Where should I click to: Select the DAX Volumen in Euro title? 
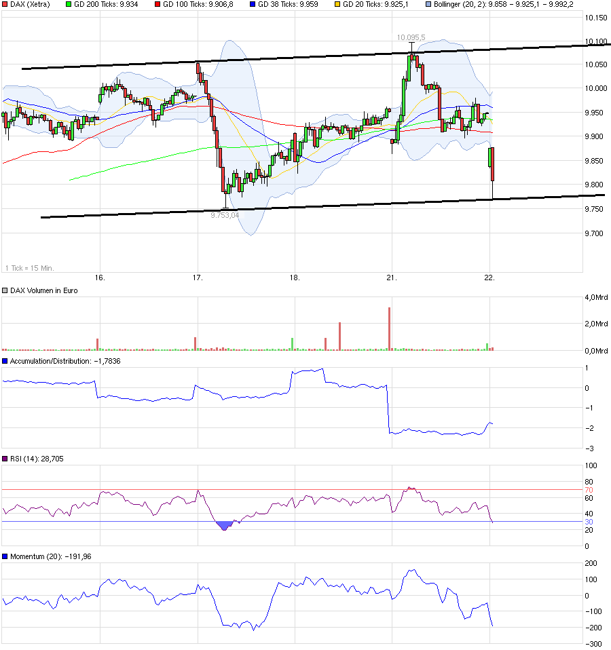(44, 290)
